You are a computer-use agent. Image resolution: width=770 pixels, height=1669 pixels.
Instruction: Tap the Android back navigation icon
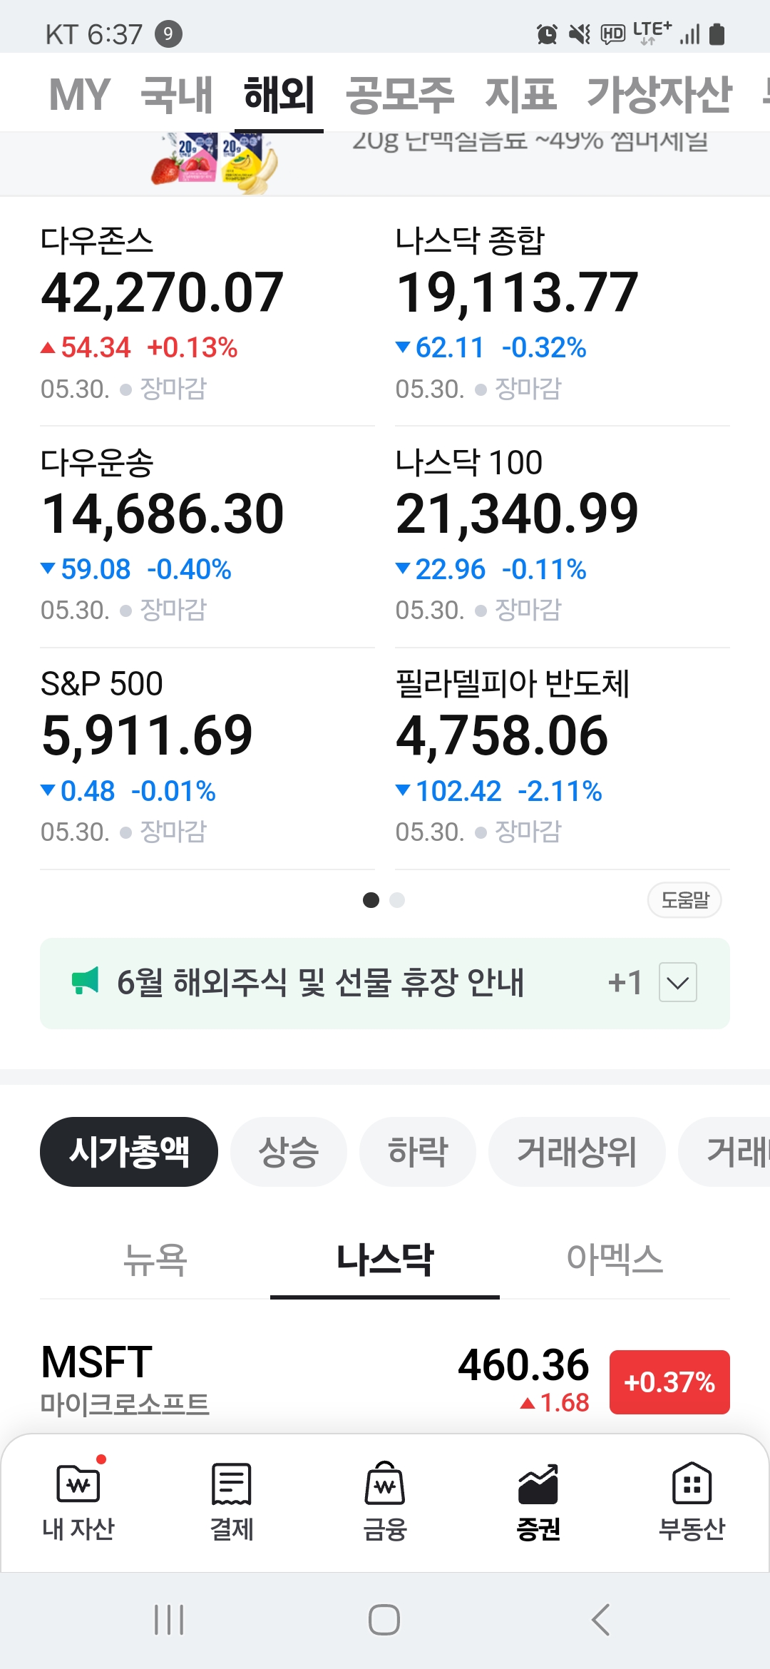point(601,1619)
